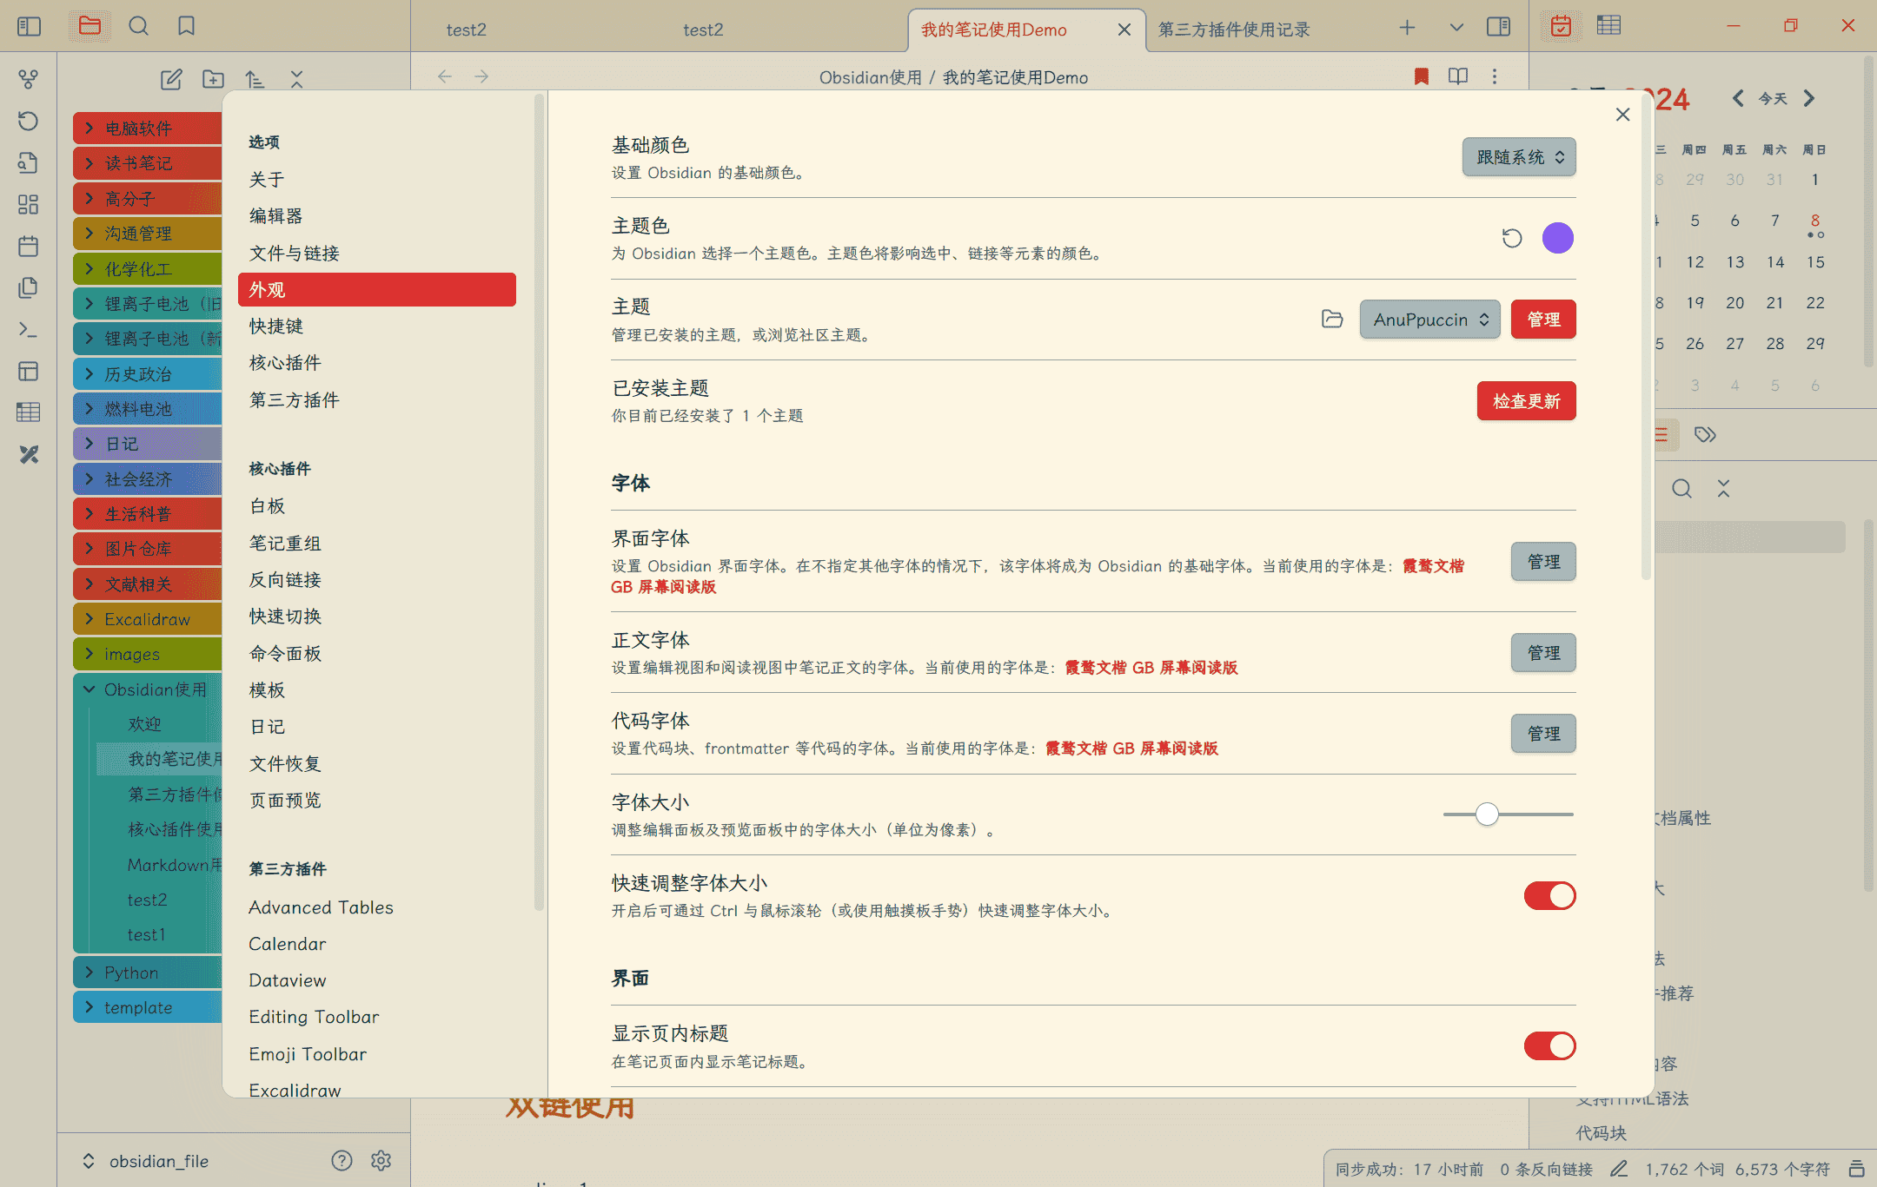Open themes folder icon beside AnuPpuccin
The width and height of the screenshot is (1877, 1187).
coord(1332,320)
